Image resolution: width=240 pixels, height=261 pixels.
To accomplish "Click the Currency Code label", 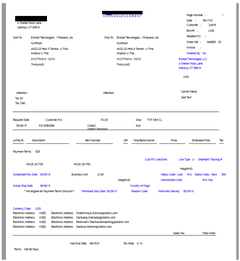I will point(22,208).
